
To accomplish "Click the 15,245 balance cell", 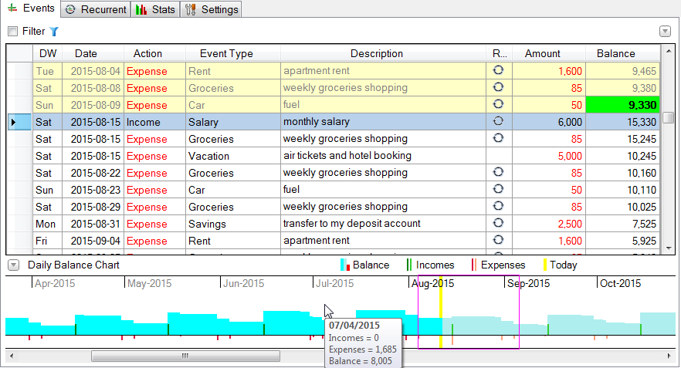I will click(x=623, y=139).
